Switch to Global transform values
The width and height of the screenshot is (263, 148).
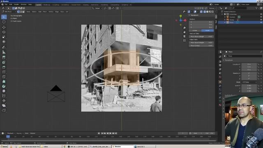(x=195, y=30)
